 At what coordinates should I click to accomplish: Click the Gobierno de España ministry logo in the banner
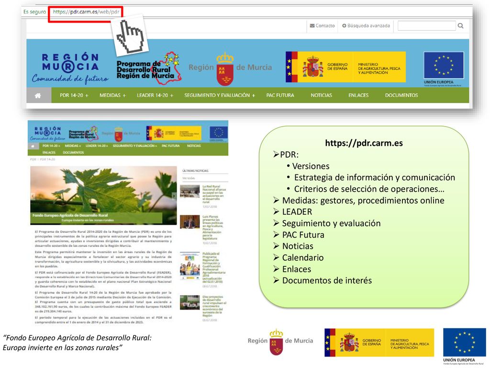[x=345, y=67]
